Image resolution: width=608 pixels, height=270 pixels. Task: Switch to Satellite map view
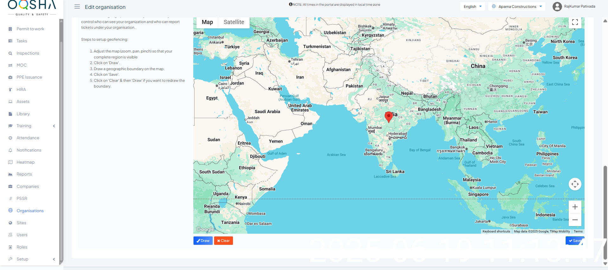coord(234,22)
